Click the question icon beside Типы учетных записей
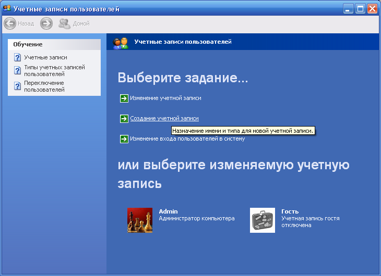 pos(18,71)
